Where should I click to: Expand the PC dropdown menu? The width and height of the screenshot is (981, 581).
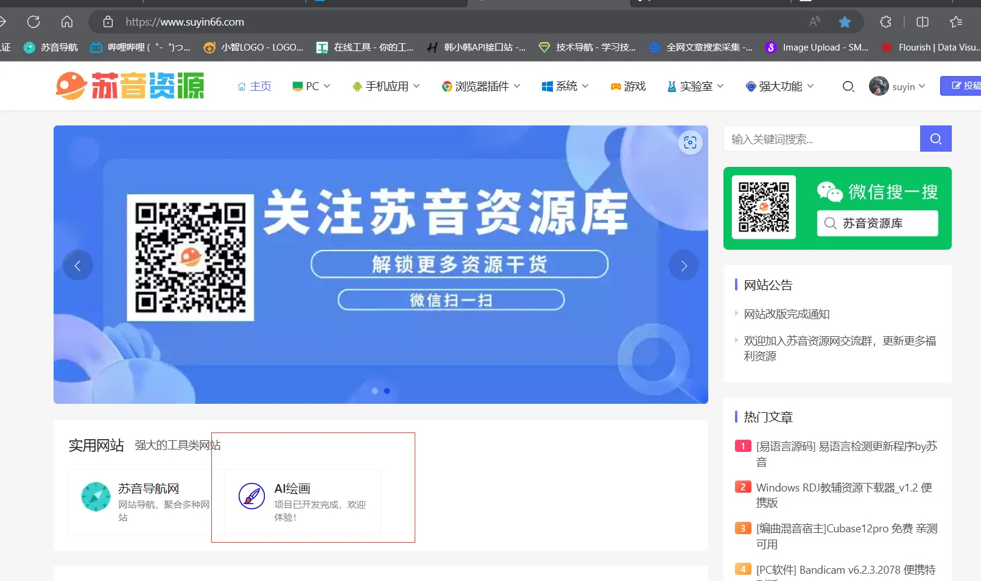pyautogui.click(x=311, y=86)
